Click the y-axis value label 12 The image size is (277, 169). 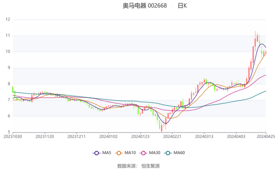[x=8, y=19]
